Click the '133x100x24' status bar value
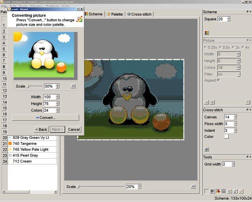Viewport: 252px width, 202px height. 241,198
